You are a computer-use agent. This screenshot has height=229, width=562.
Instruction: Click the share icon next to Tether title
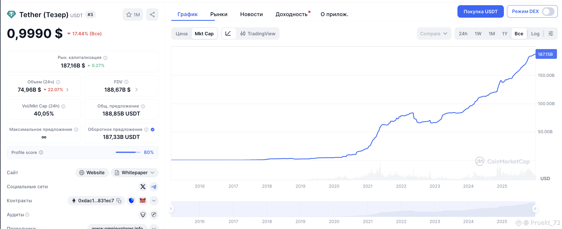coord(152,15)
